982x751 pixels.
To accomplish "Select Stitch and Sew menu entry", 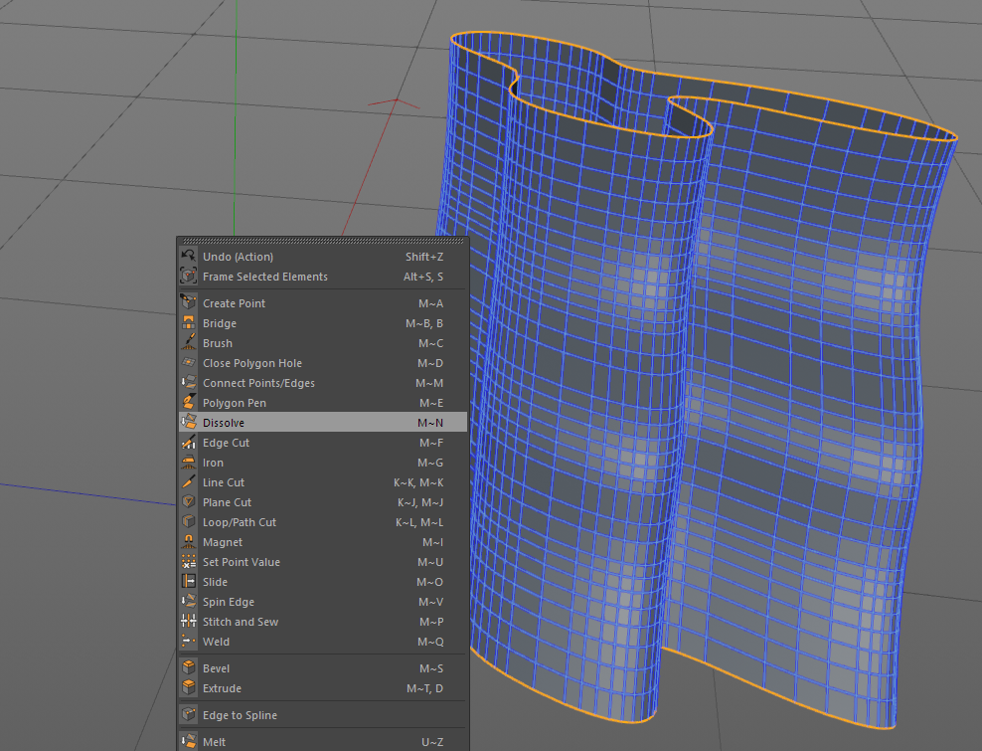I will (x=323, y=622).
